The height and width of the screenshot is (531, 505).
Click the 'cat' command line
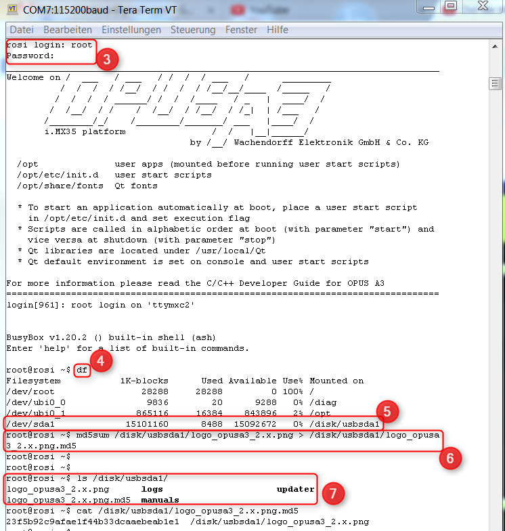pyautogui.click(x=152, y=511)
